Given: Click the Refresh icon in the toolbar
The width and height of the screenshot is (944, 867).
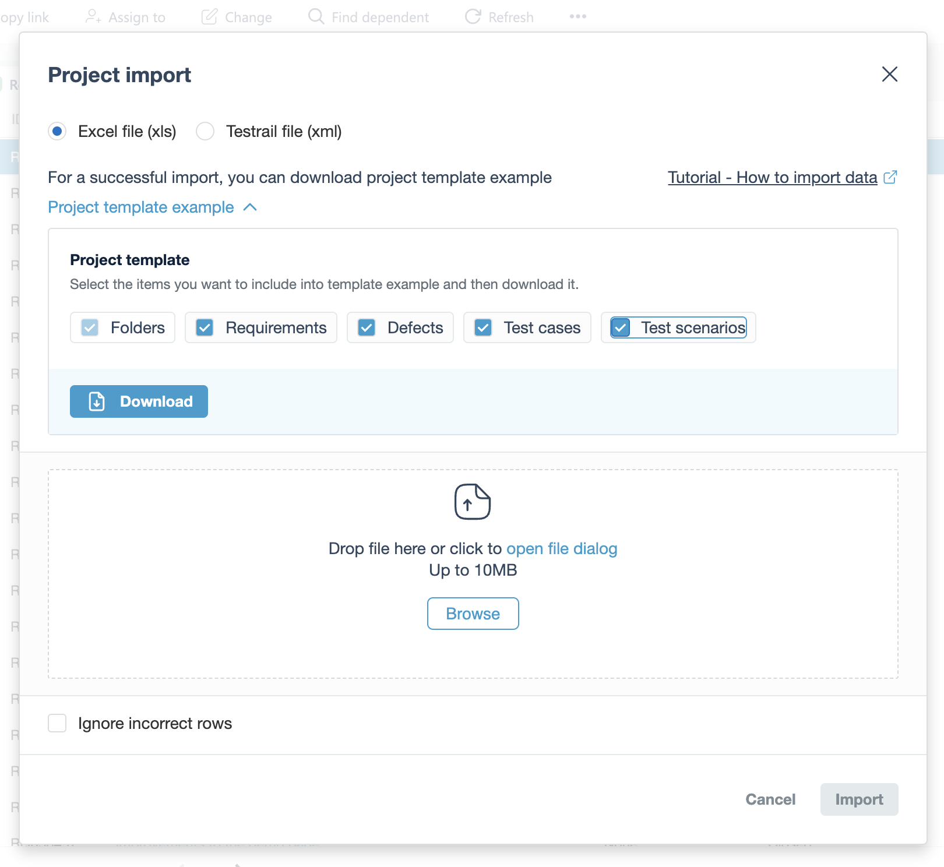Looking at the screenshot, I should 473,17.
